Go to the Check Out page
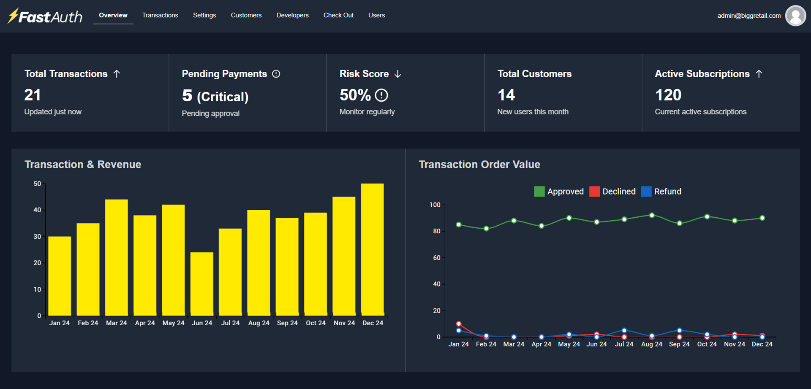Image resolution: width=811 pixels, height=389 pixels. pyautogui.click(x=338, y=15)
